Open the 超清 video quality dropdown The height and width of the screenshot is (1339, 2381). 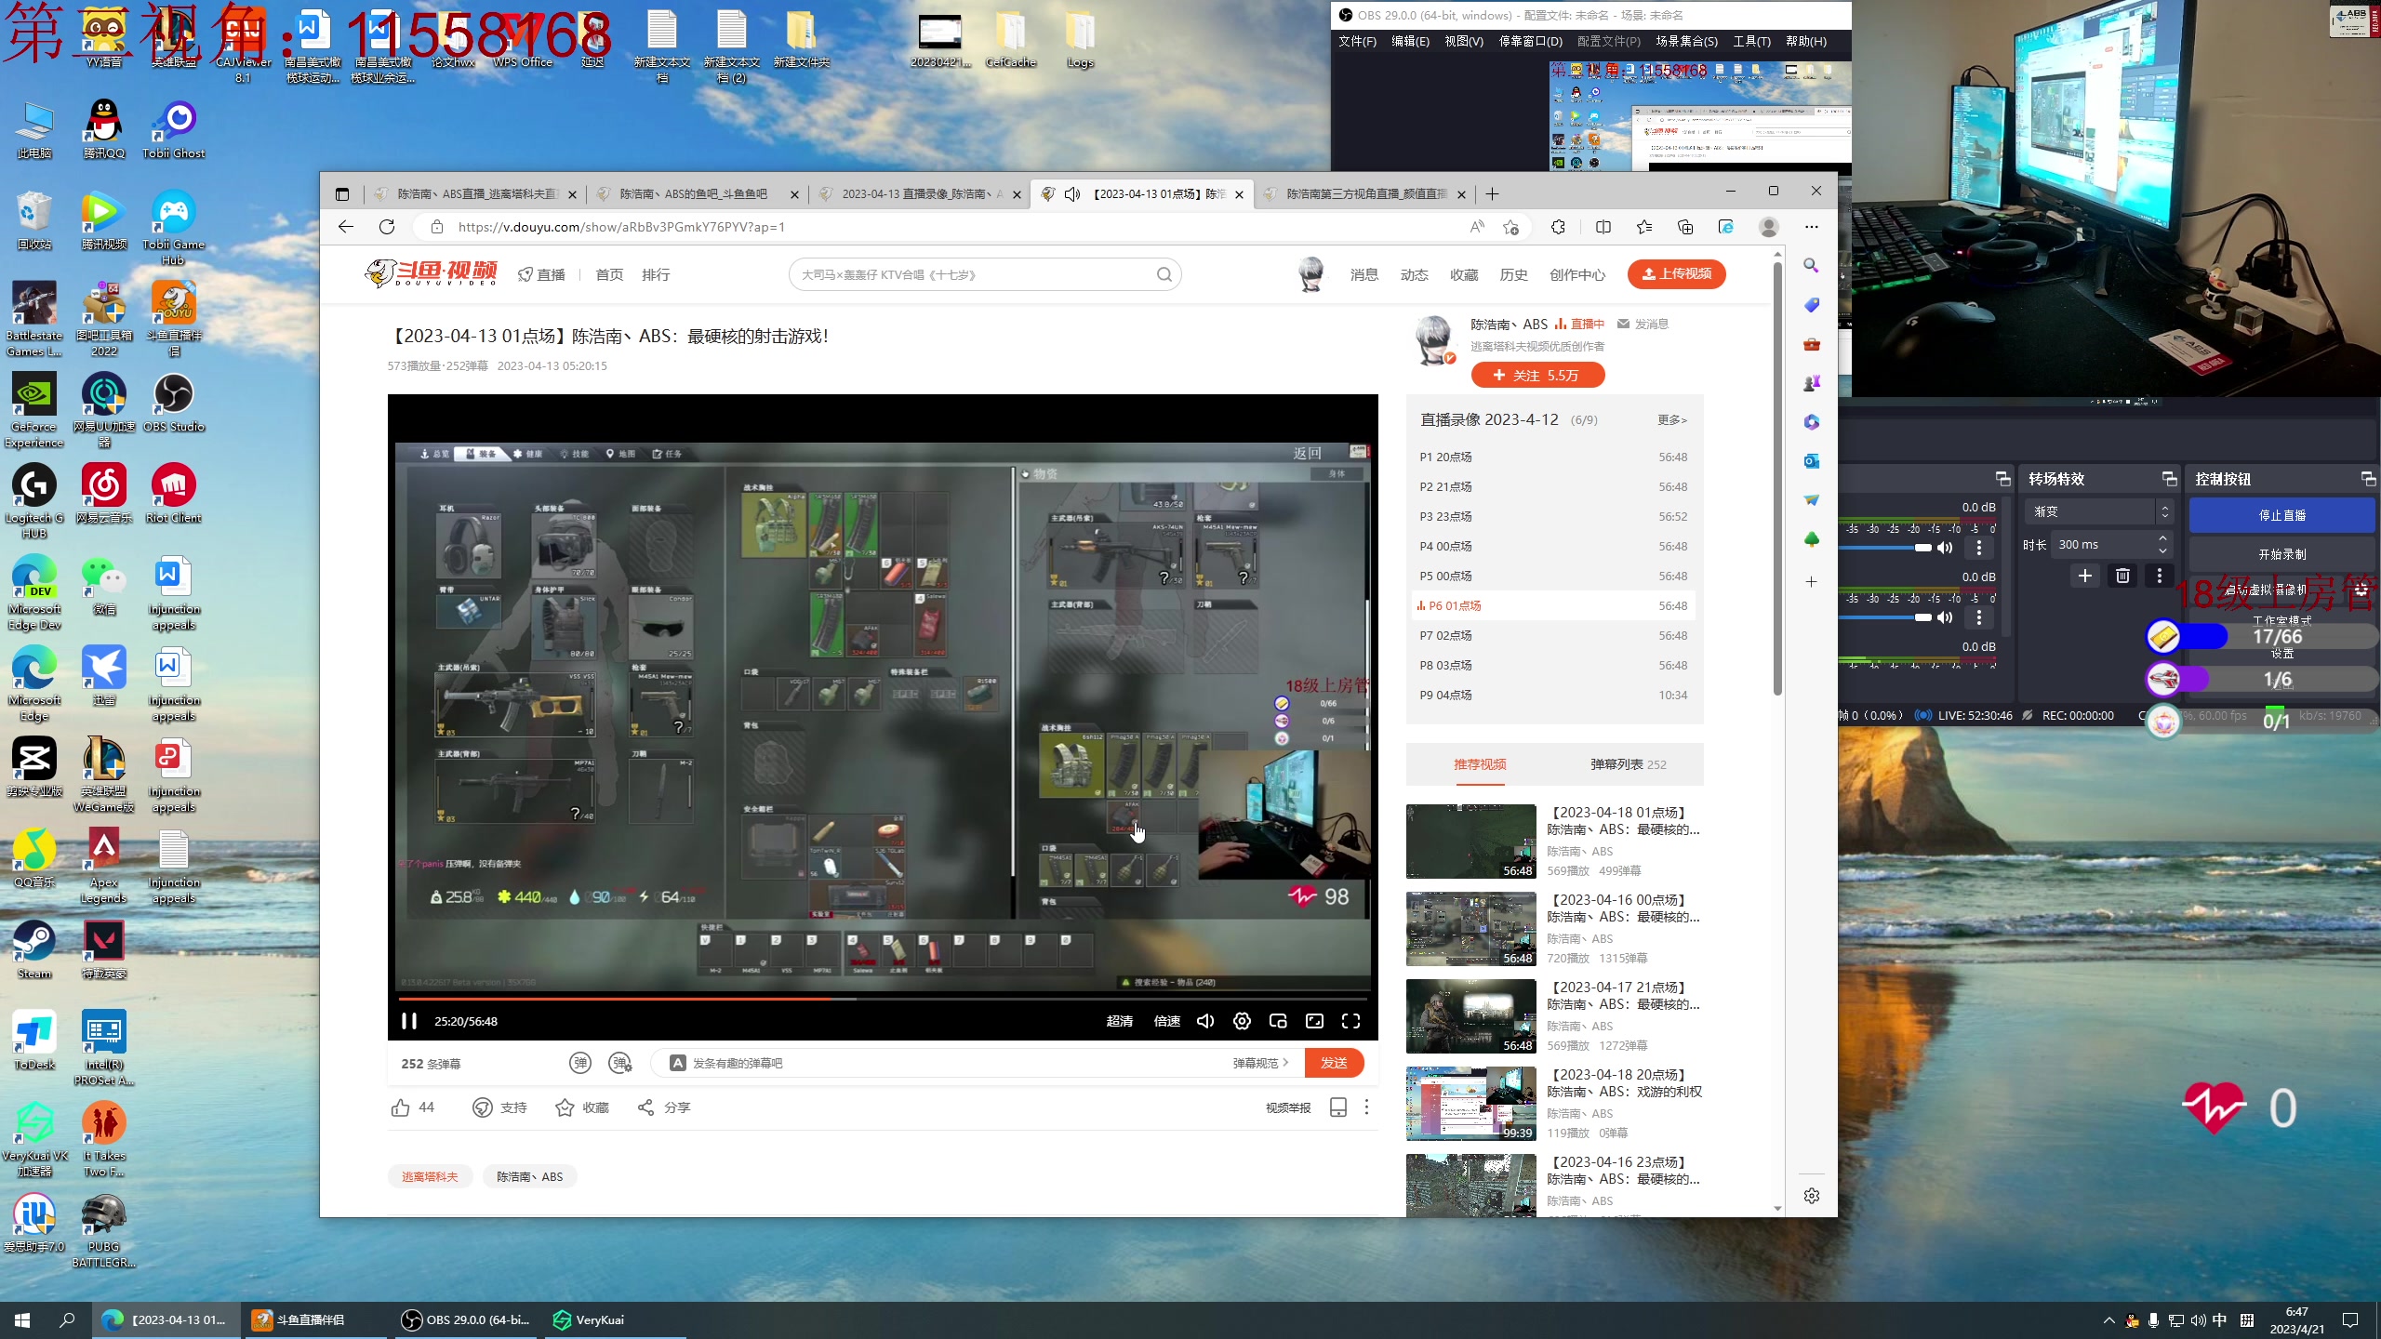click(x=1120, y=1021)
